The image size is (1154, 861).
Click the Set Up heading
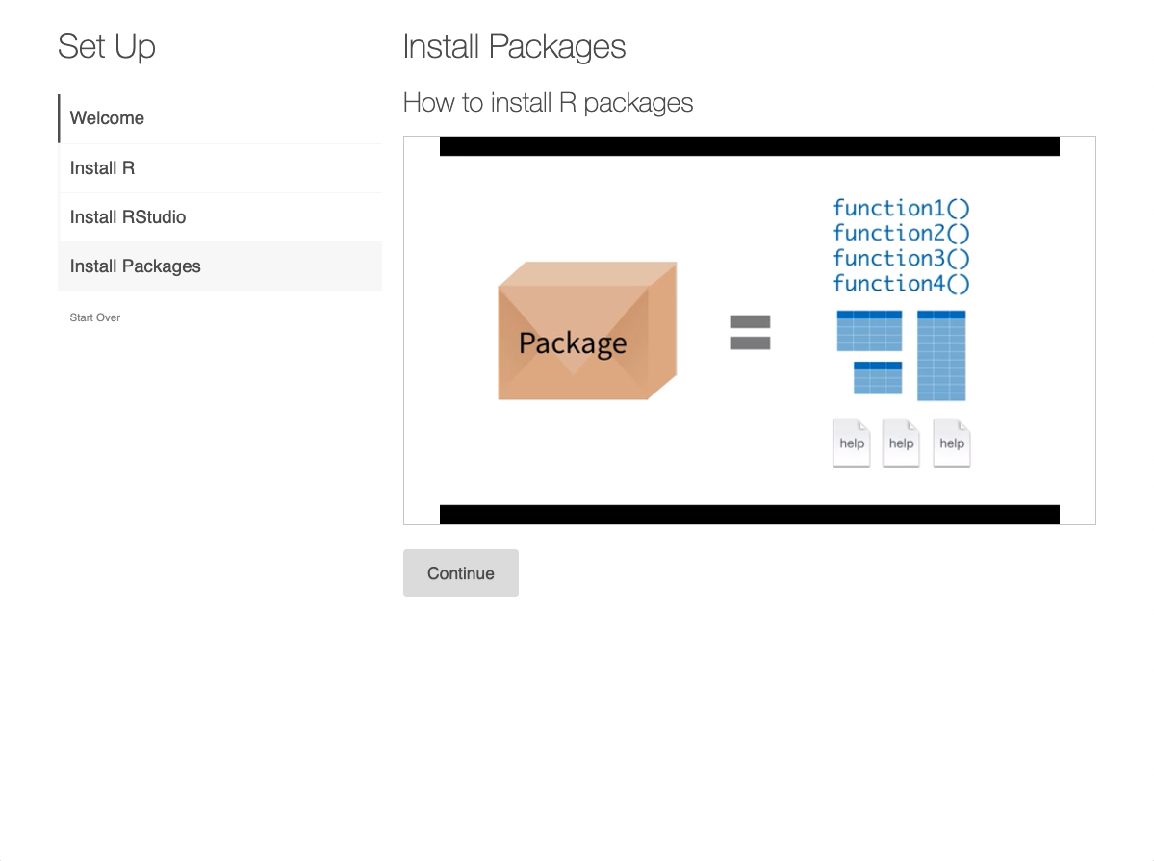(x=107, y=46)
